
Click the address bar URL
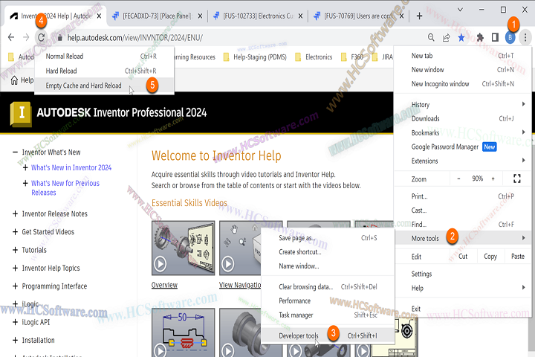tap(135, 38)
